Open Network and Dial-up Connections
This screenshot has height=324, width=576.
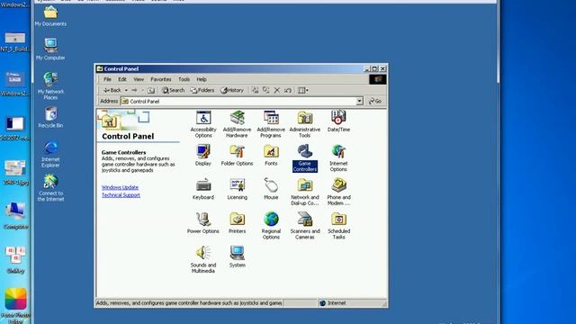[x=304, y=192]
